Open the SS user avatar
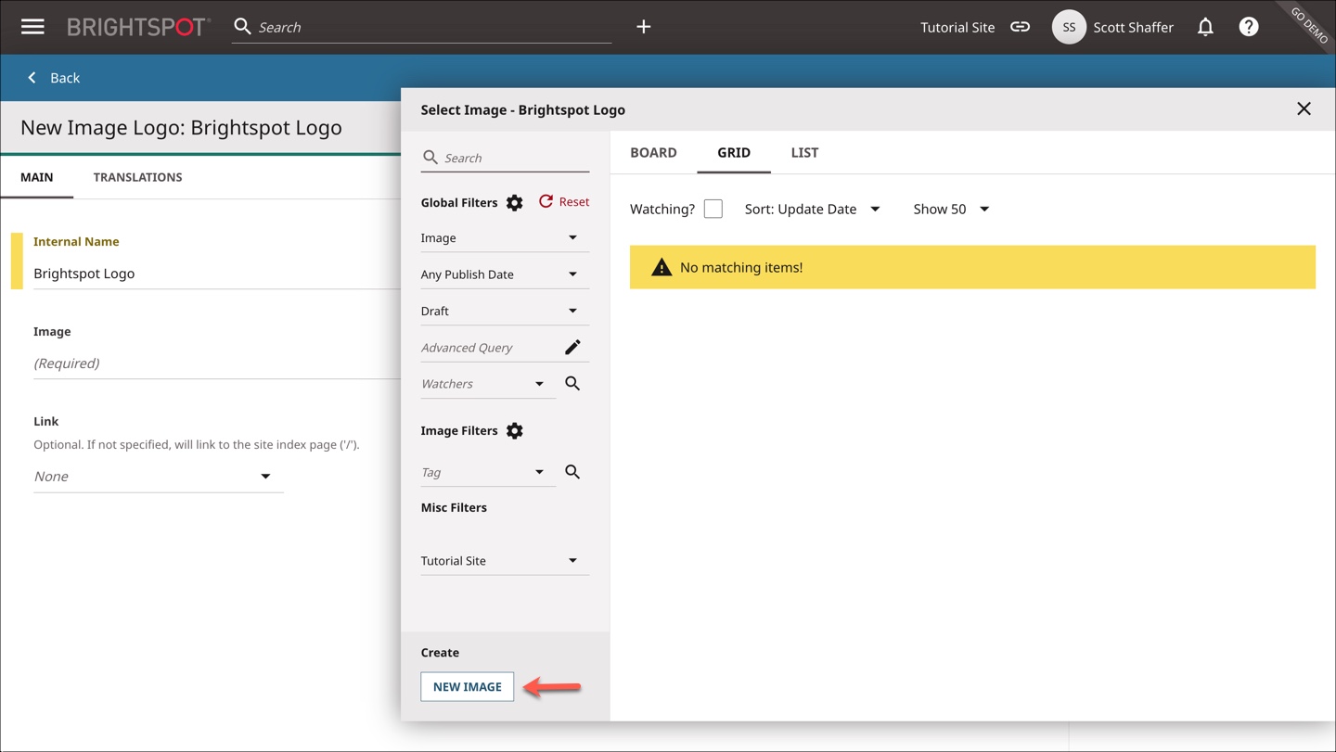Image resolution: width=1336 pixels, height=752 pixels. click(1069, 27)
